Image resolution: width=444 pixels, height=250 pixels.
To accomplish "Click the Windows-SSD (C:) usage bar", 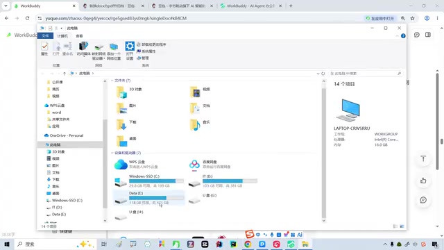I will pos(156,181).
